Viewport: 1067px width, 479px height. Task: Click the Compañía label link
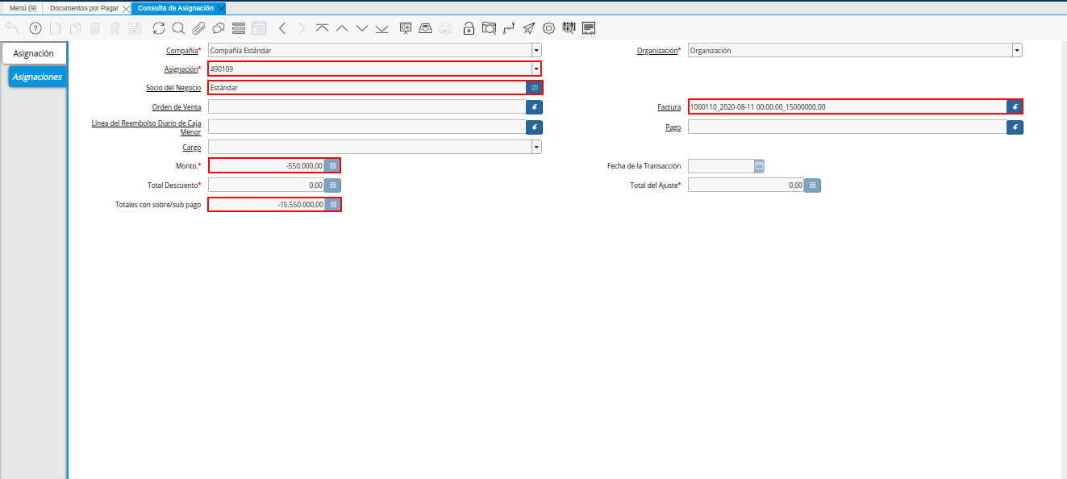pos(181,50)
